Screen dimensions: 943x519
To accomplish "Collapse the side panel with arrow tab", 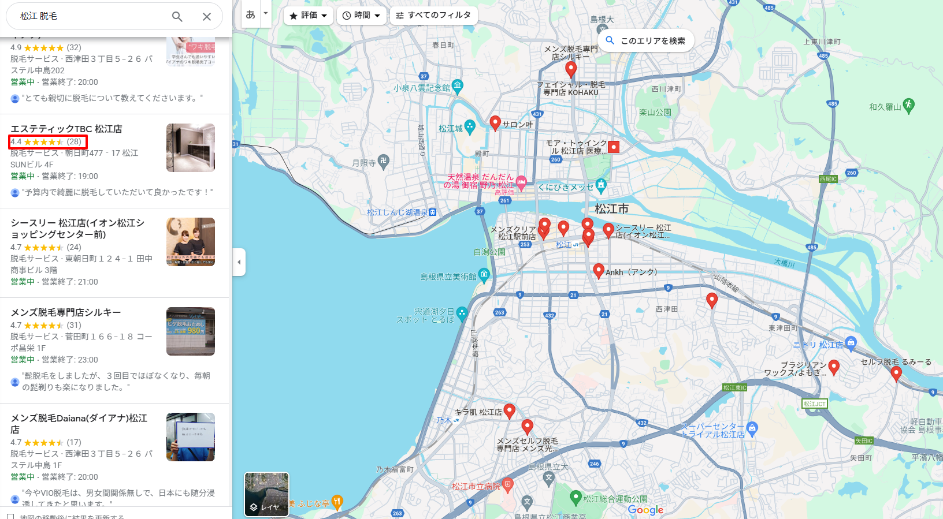I will 239,262.
